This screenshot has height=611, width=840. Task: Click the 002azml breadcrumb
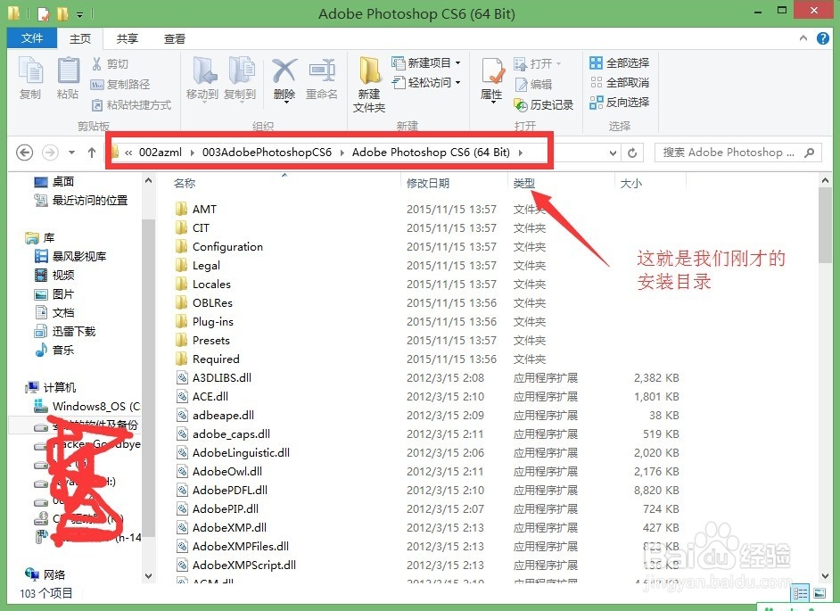click(x=161, y=153)
